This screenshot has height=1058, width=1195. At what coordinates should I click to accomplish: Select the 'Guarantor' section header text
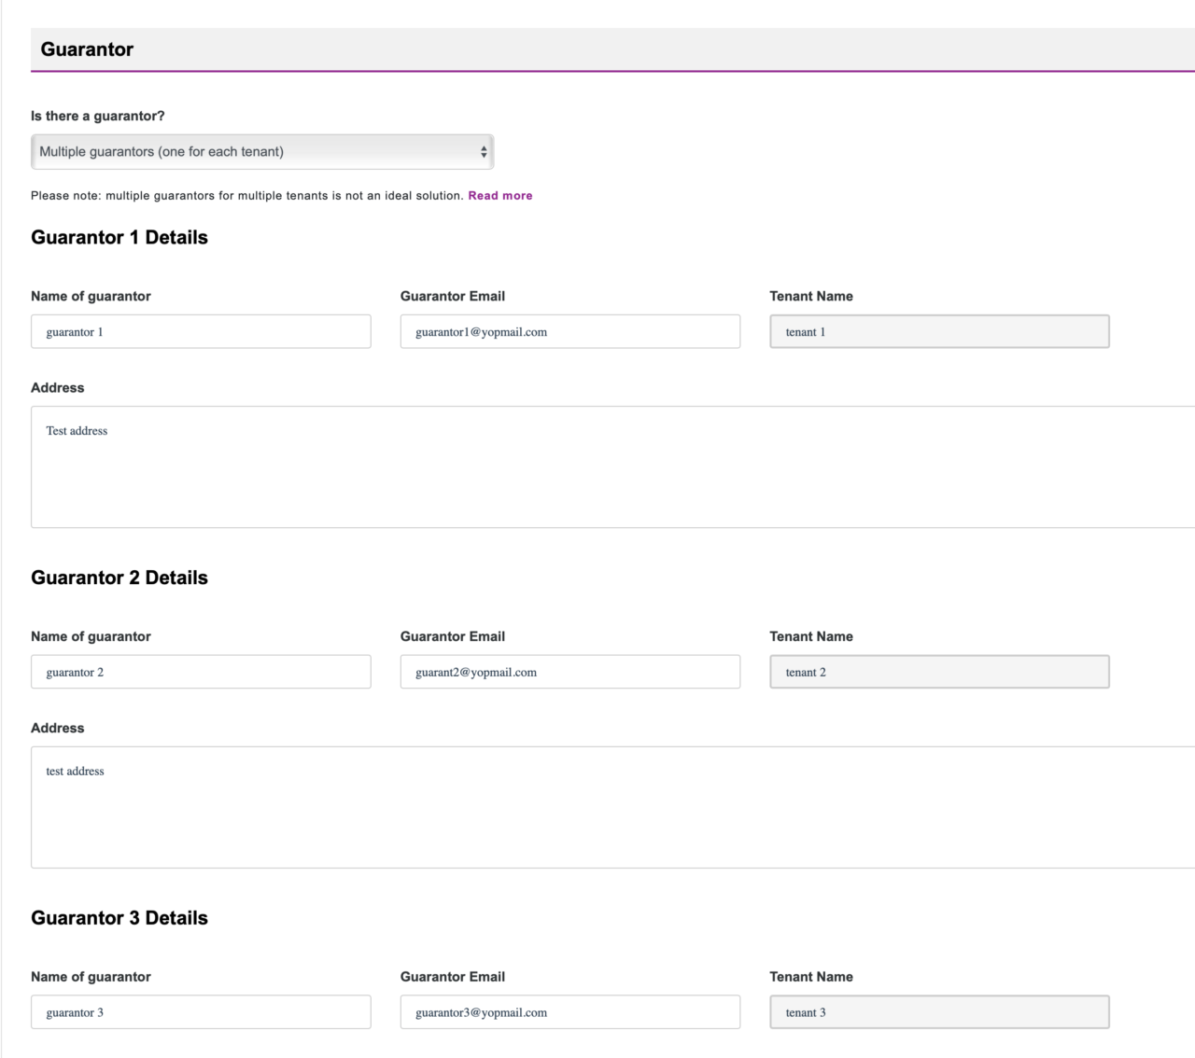87,49
